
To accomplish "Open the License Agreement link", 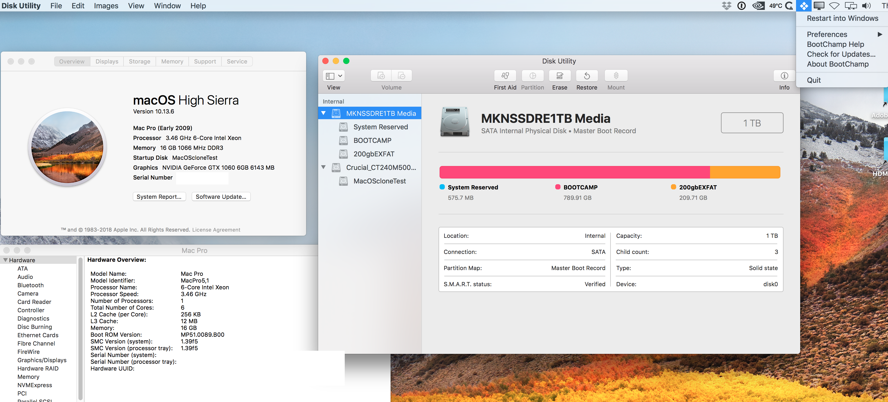I will (216, 229).
